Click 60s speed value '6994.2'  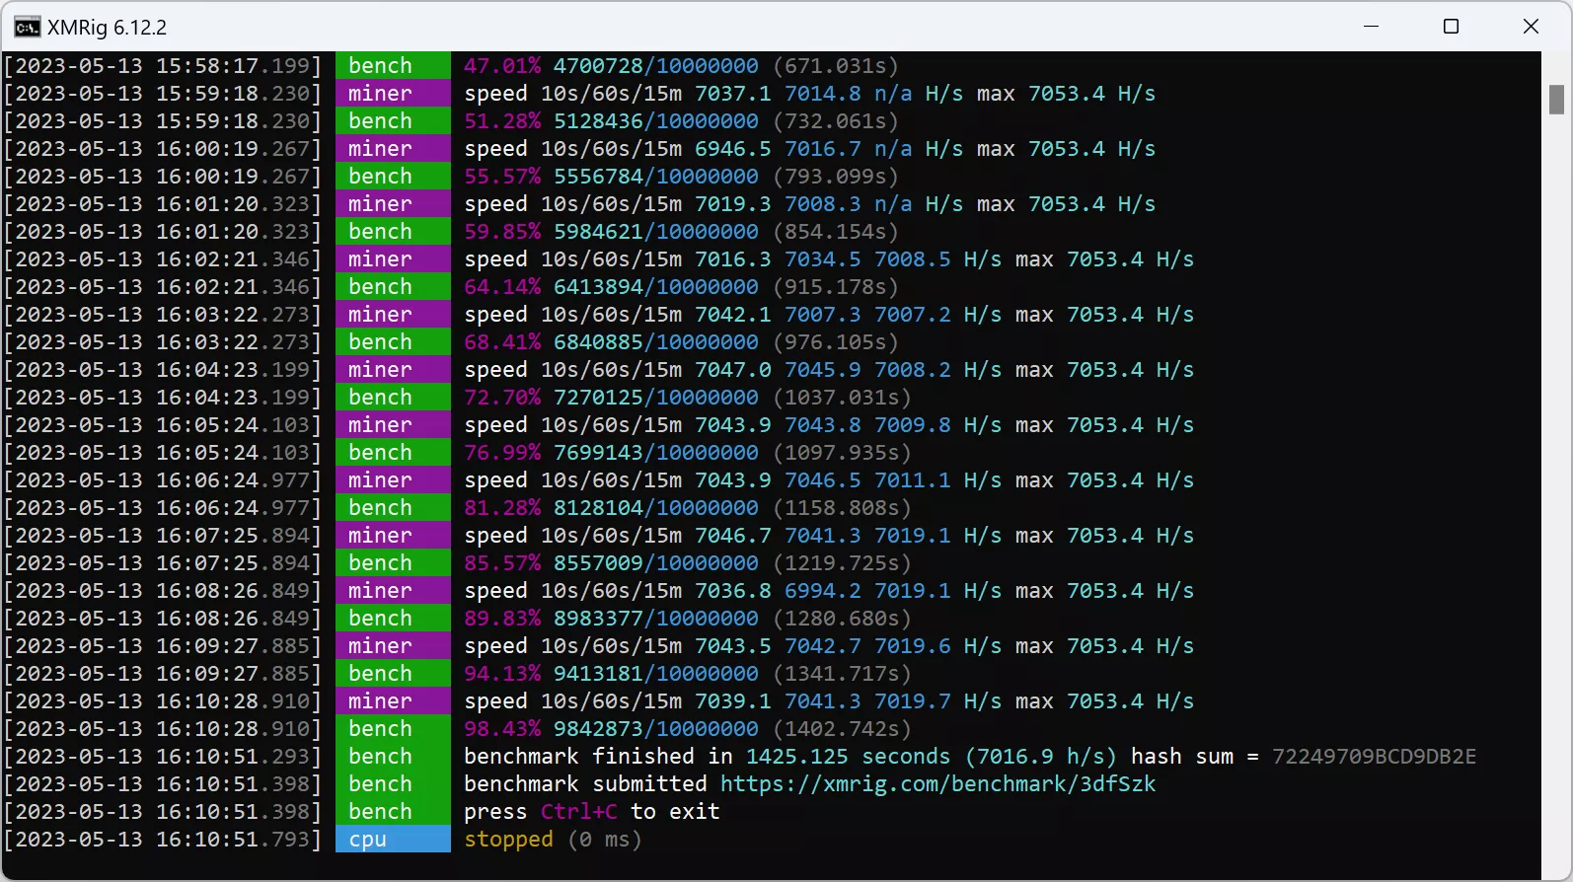tap(823, 591)
